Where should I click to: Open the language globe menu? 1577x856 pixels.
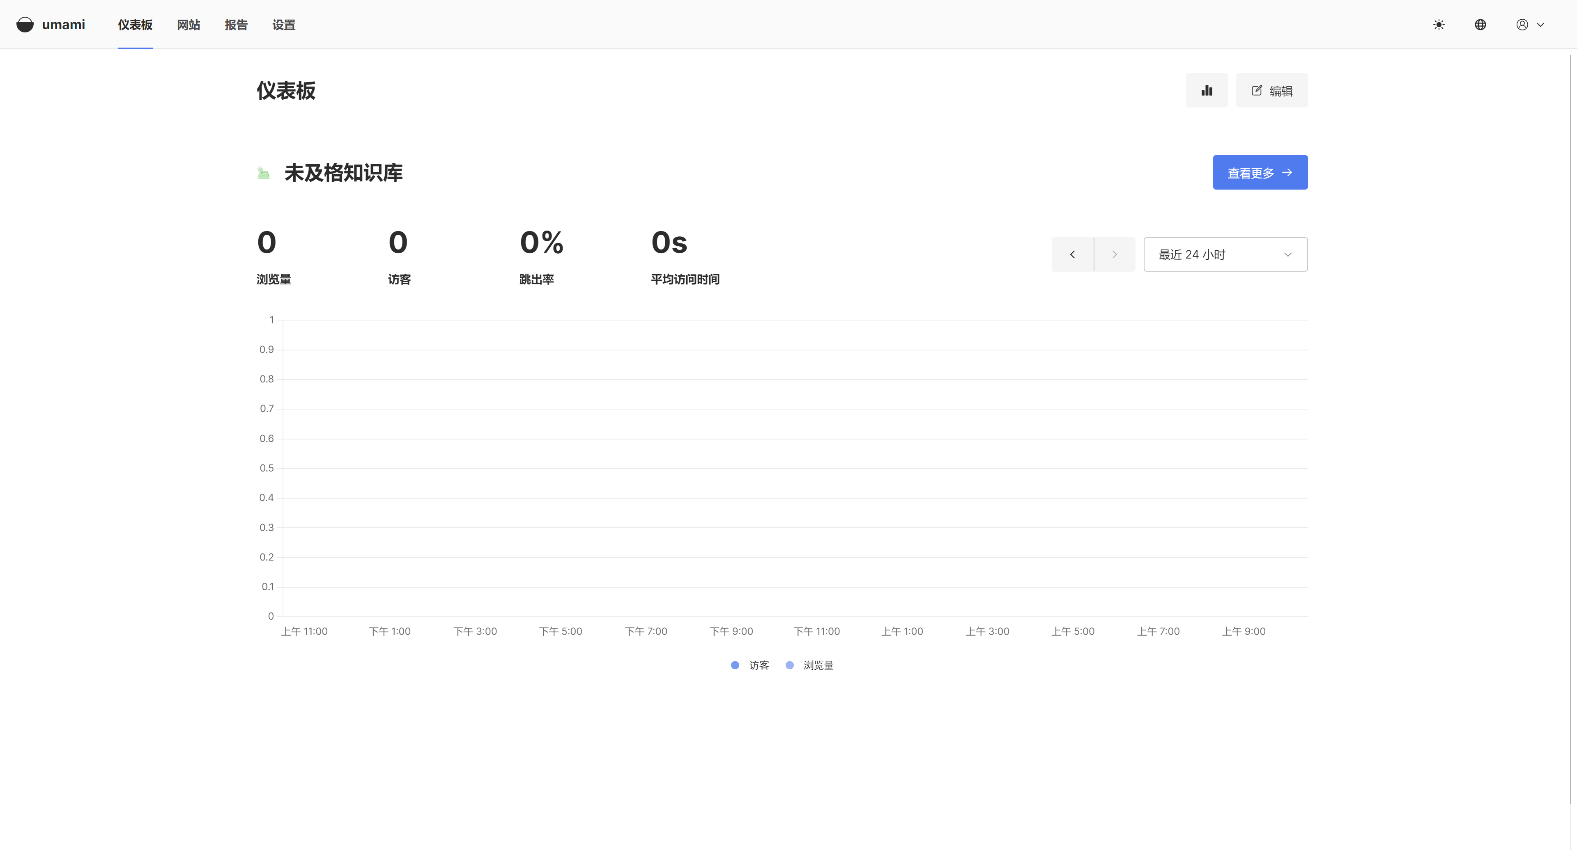tap(1480, 25)
